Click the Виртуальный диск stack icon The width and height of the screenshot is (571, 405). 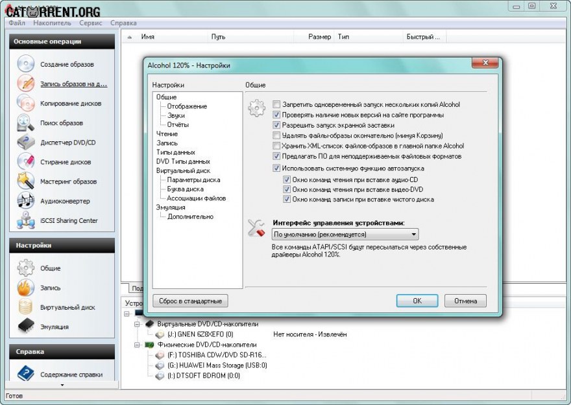point(25,307)
